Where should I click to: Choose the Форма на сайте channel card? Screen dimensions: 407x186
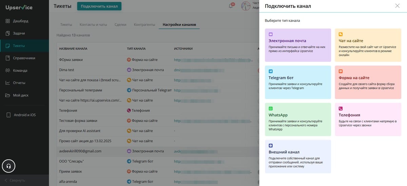[x=368, y=82]
